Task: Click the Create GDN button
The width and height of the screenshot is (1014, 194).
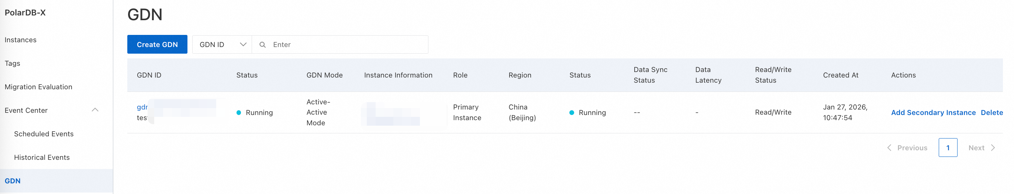Action: (x=157, y=45)
